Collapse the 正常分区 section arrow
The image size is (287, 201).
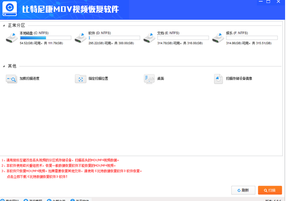[x=4, y=25]
